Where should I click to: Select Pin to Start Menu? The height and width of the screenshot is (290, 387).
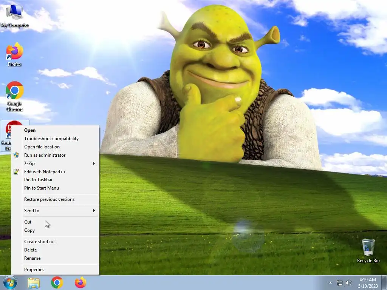(x=55, y=188)
